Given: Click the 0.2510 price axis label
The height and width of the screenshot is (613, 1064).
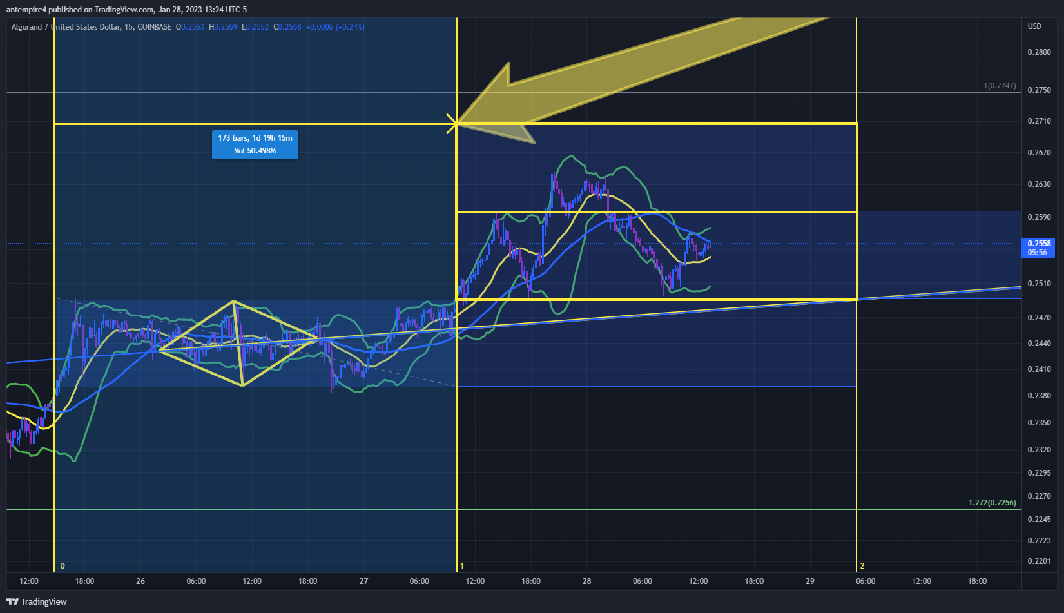Looking at the screenshot, I should click(x=1039, y=284).
